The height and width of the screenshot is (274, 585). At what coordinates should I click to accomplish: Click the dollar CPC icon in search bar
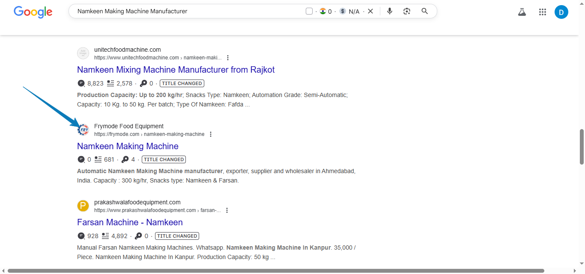point(343,11)
